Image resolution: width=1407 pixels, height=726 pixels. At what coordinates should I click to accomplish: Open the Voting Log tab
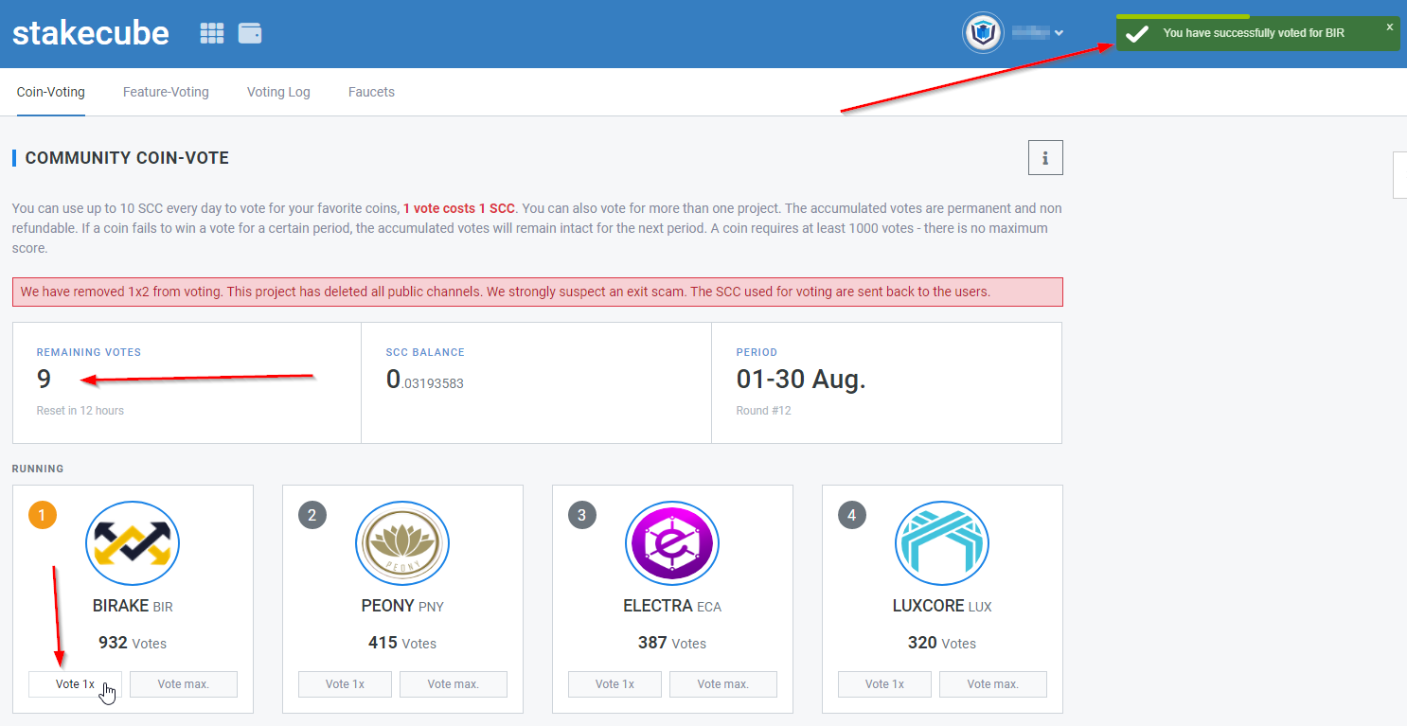pos(278,92)
